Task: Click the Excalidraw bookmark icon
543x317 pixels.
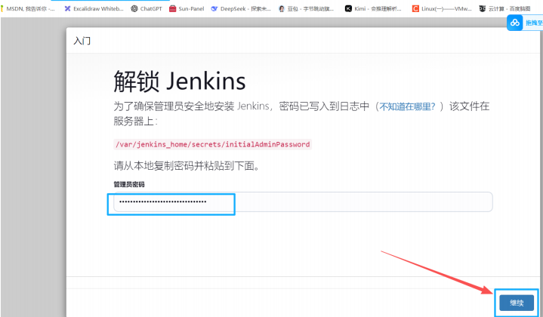Action: coord(67,8)
